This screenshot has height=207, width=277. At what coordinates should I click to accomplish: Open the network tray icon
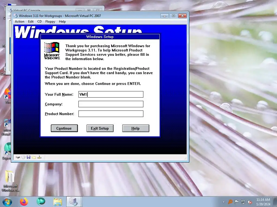coord(243,202)
